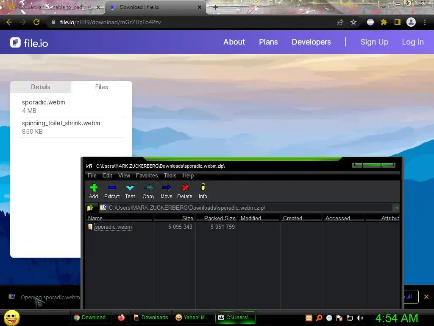Open the 7-Zip Edit menu
The width and height of the screenshot is (434, 326).
pos(107,175)
